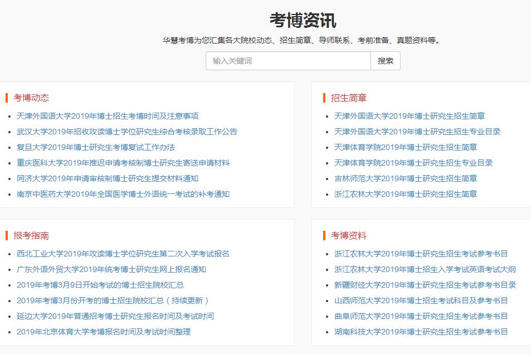Open 南京中医药大学2019年全国医学博士外语统一考试的补考通知
This screenshot has width=531, height=354.
(x=123, y=194)
